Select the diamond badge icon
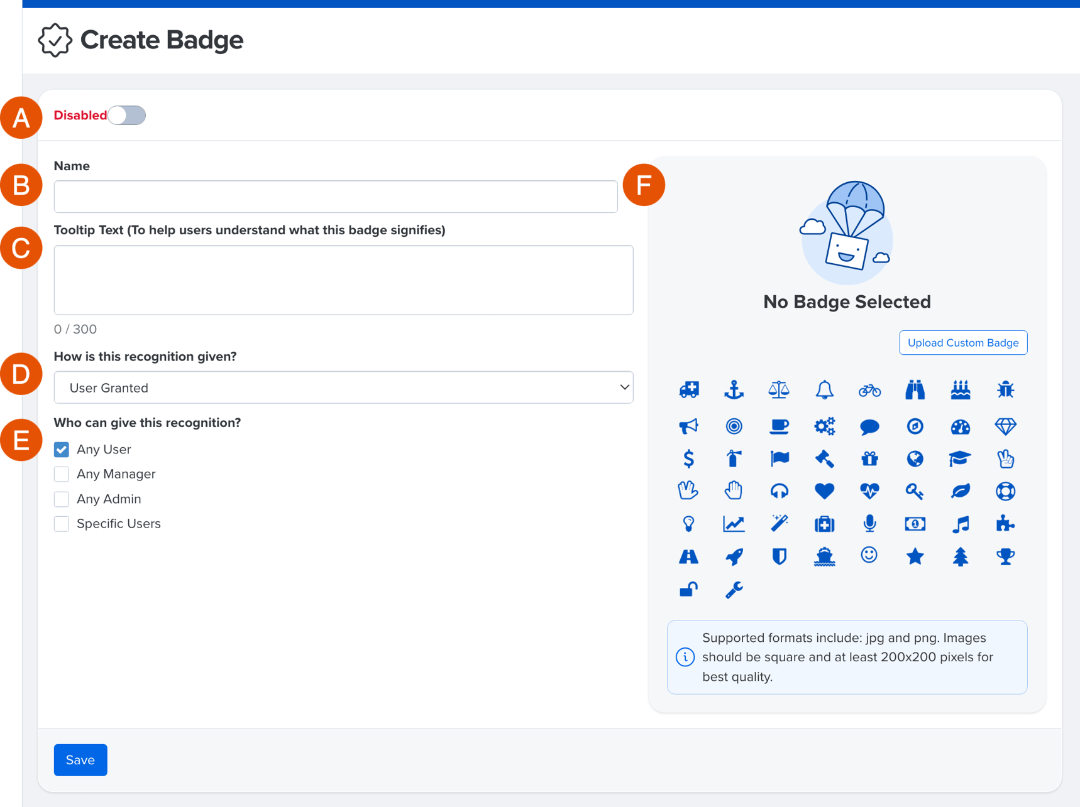Screen dimensions: 1080x807 [1005, 426]
